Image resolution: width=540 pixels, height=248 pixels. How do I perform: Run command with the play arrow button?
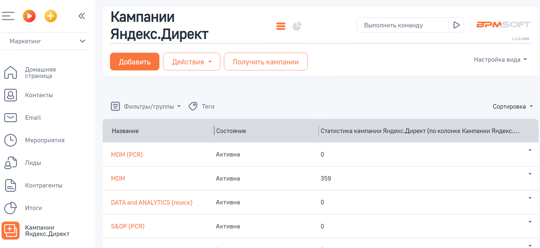[456, 25]
